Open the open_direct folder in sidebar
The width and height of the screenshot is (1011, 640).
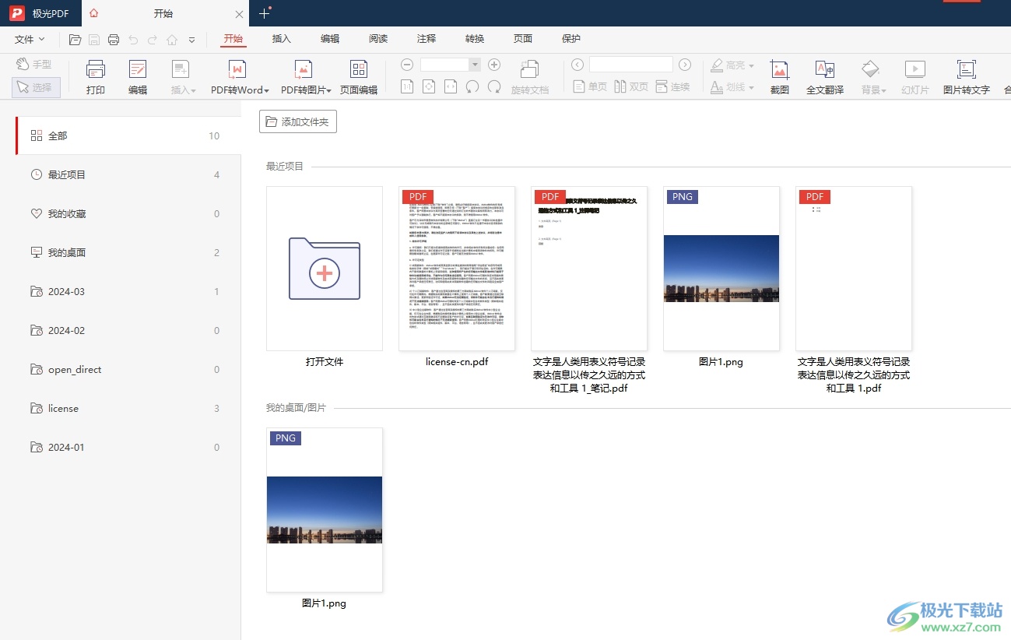[x=128, y=369]
